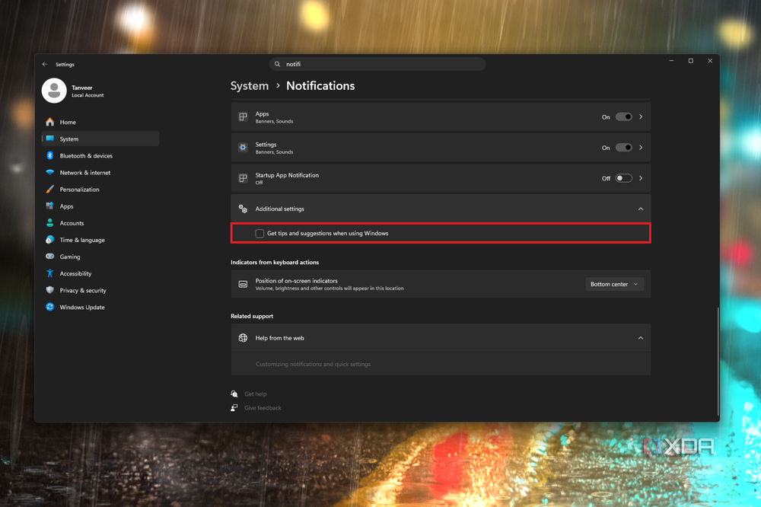Select Privacy & security category

pos(100,290)
